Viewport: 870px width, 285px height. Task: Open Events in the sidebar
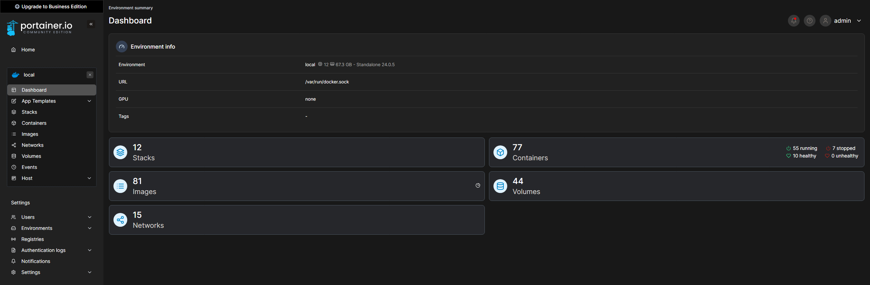click(29, 167)
